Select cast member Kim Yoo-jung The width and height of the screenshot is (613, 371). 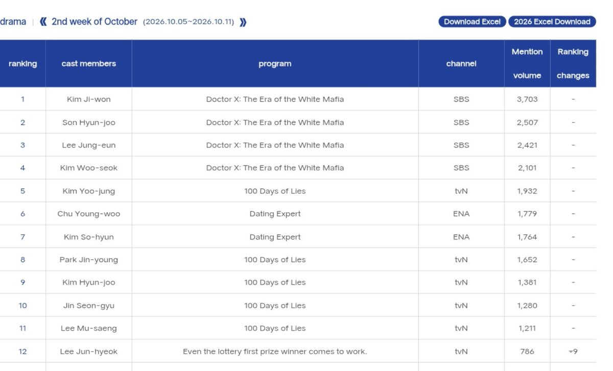[89, 191]
